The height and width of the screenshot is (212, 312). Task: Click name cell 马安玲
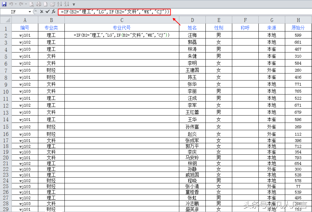pos(192,158)
